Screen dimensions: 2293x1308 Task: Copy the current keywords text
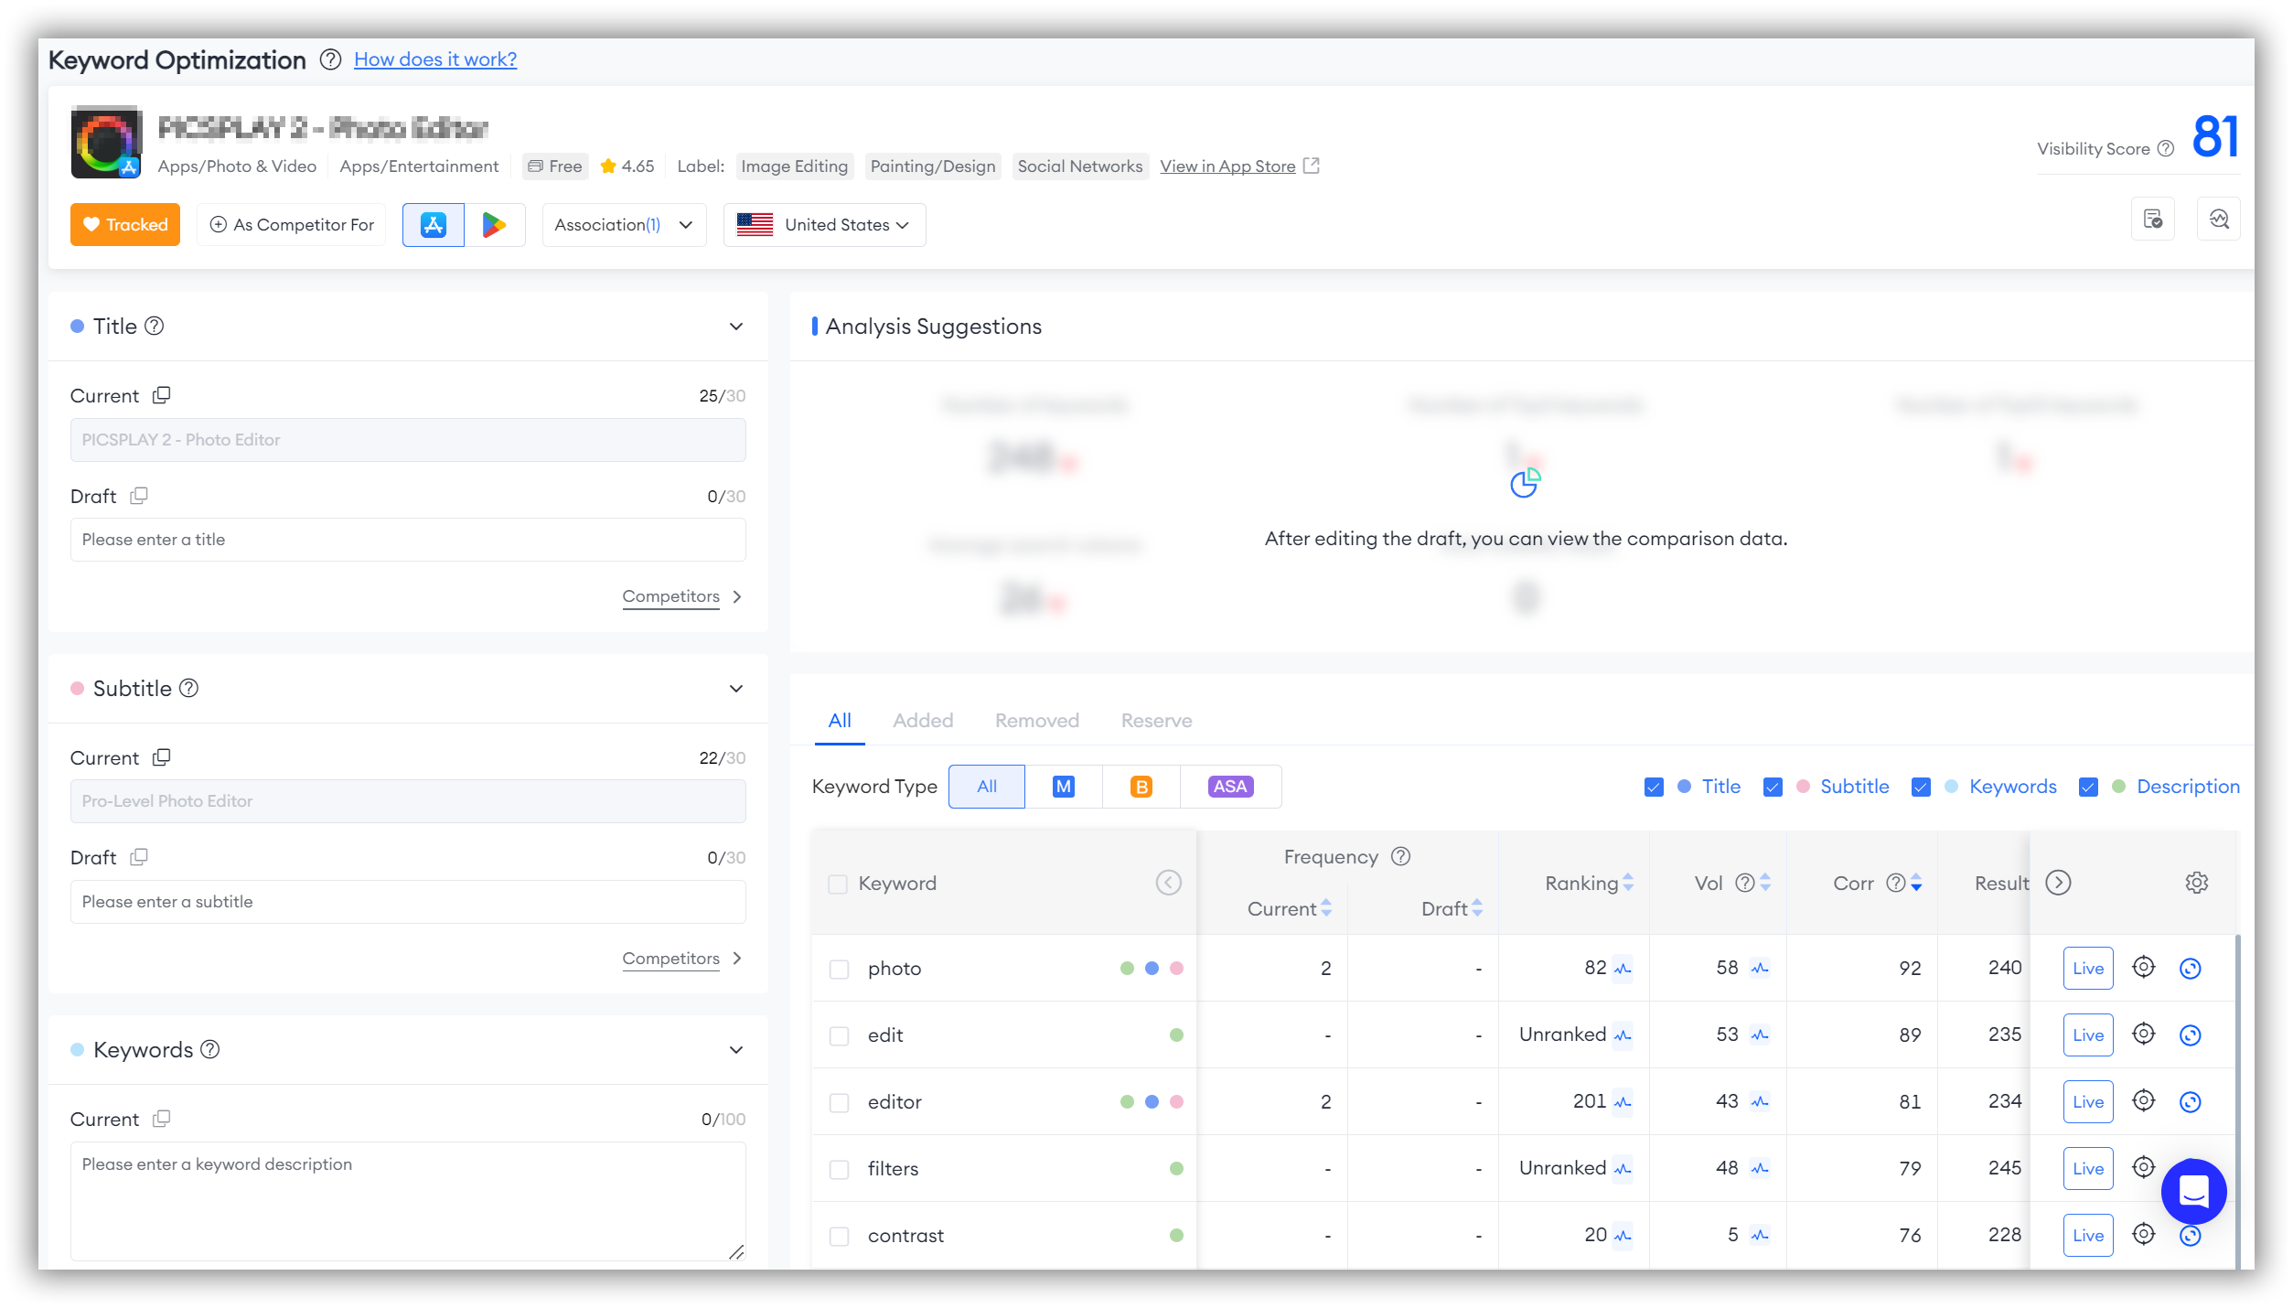tap(162, 1119)
